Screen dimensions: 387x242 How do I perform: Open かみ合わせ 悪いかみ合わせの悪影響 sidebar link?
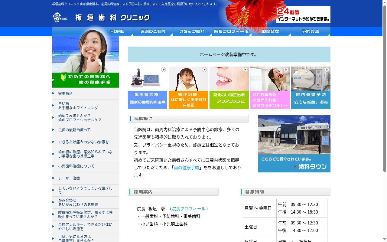(86, 202)
